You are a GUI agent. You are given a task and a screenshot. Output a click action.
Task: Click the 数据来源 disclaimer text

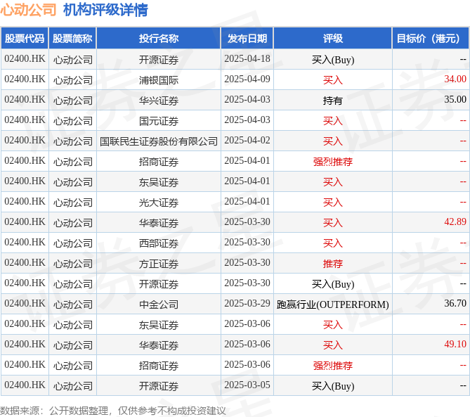click(112, 411)
